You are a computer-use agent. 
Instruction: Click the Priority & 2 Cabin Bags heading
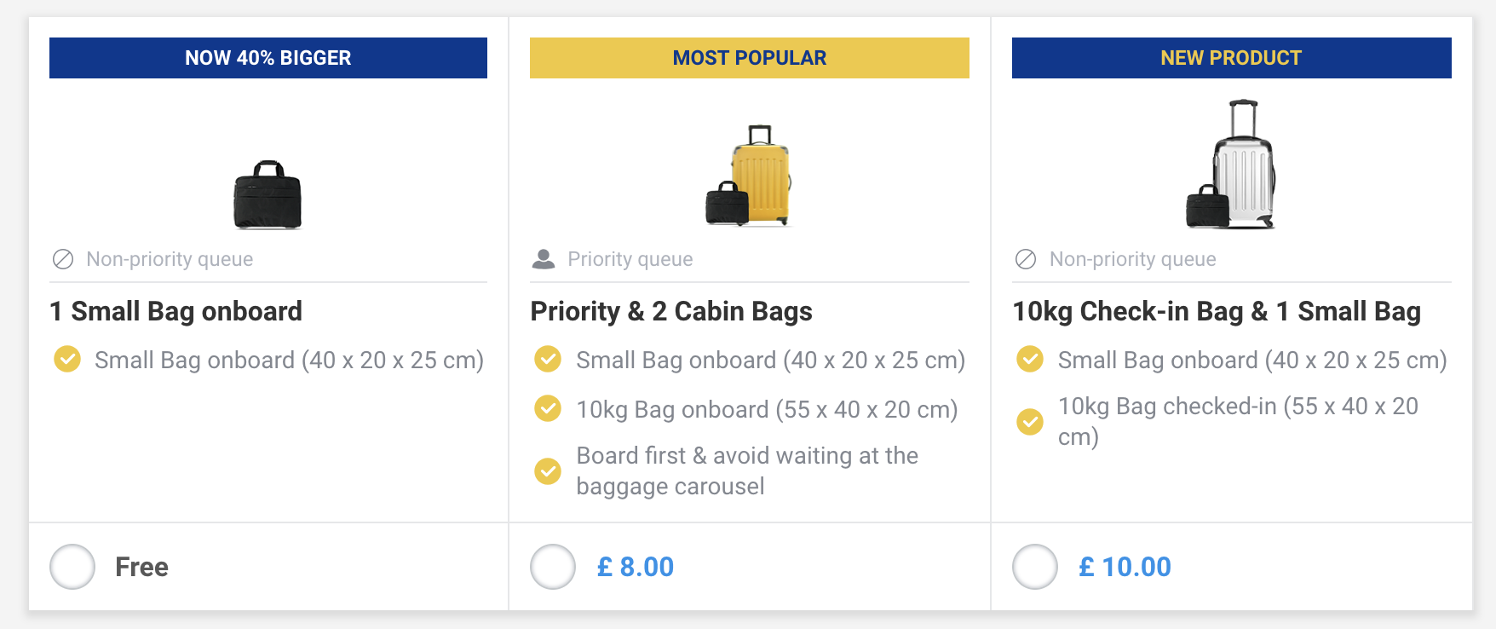(671, 311)
